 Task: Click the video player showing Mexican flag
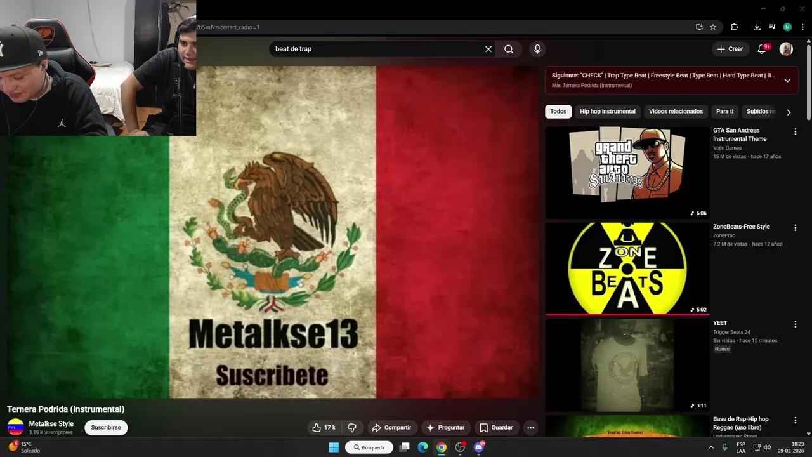(x=273, y=232)
